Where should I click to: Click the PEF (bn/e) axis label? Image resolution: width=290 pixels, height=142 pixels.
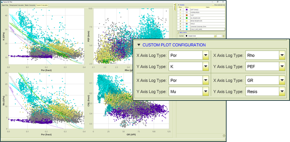point(88,36)
